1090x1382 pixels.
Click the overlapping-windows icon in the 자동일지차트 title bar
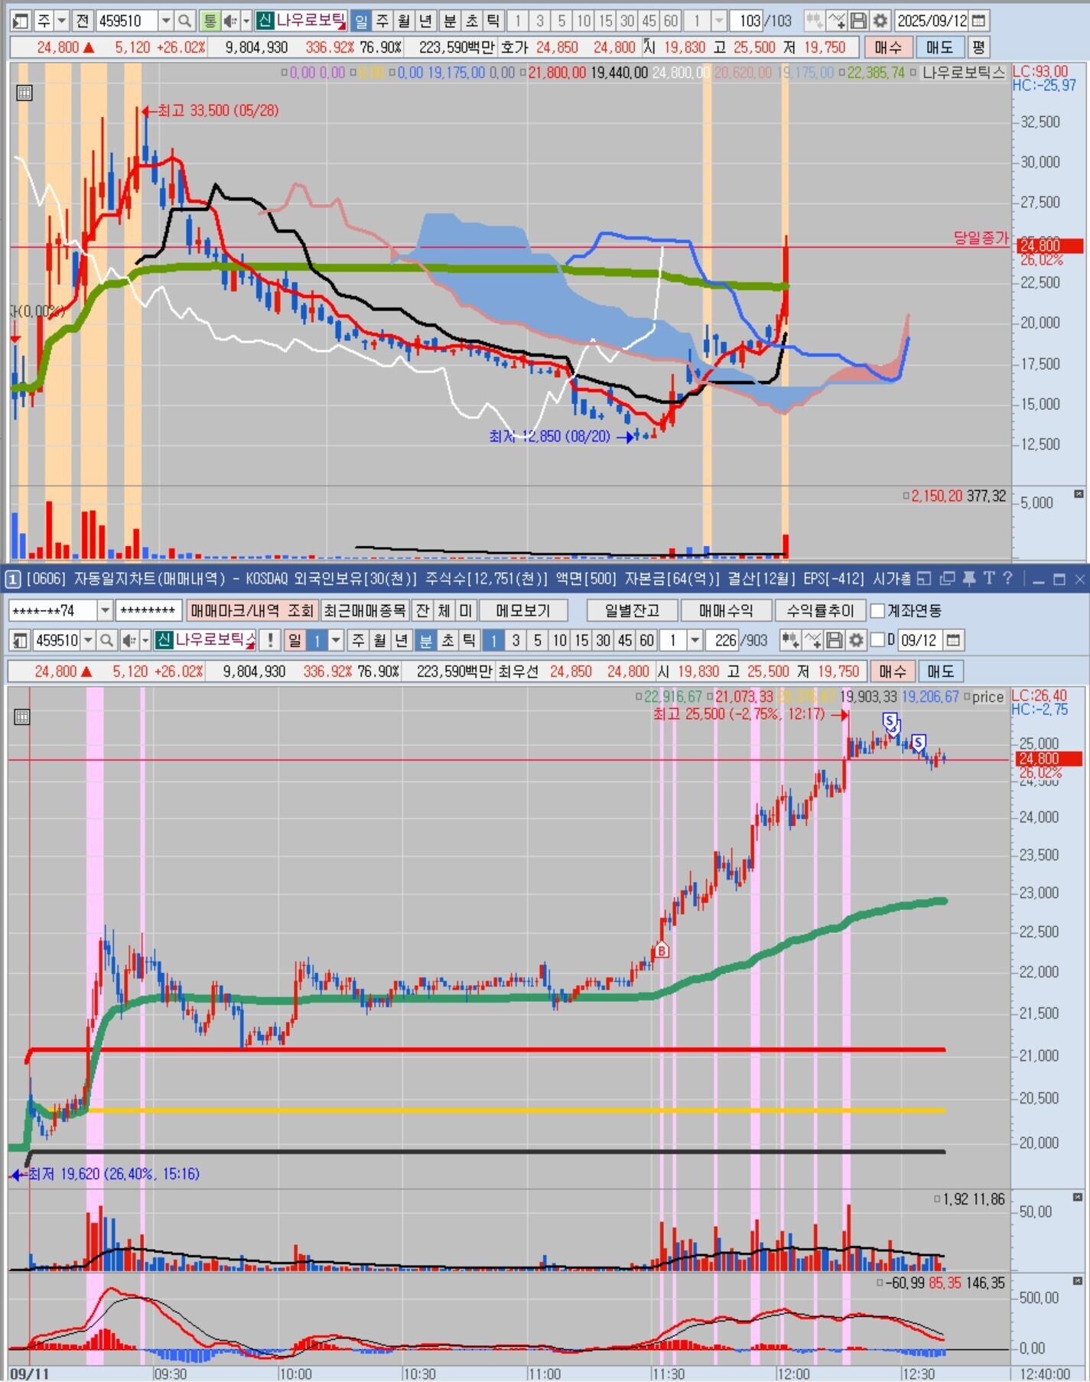point(947,579)
